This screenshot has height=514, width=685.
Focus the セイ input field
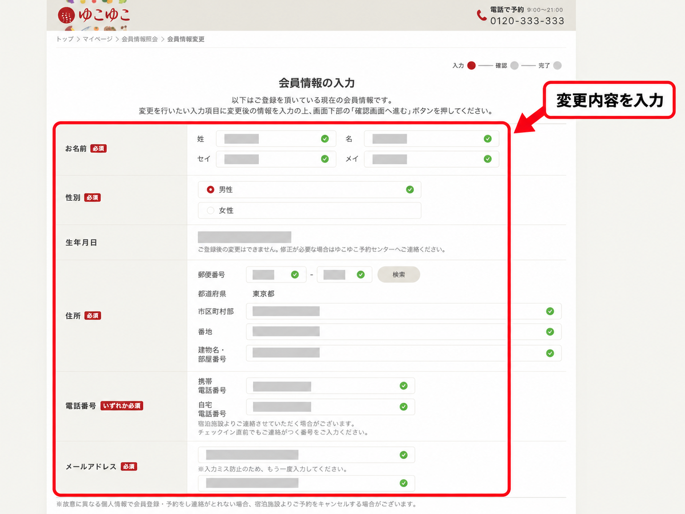coord(276,159)
